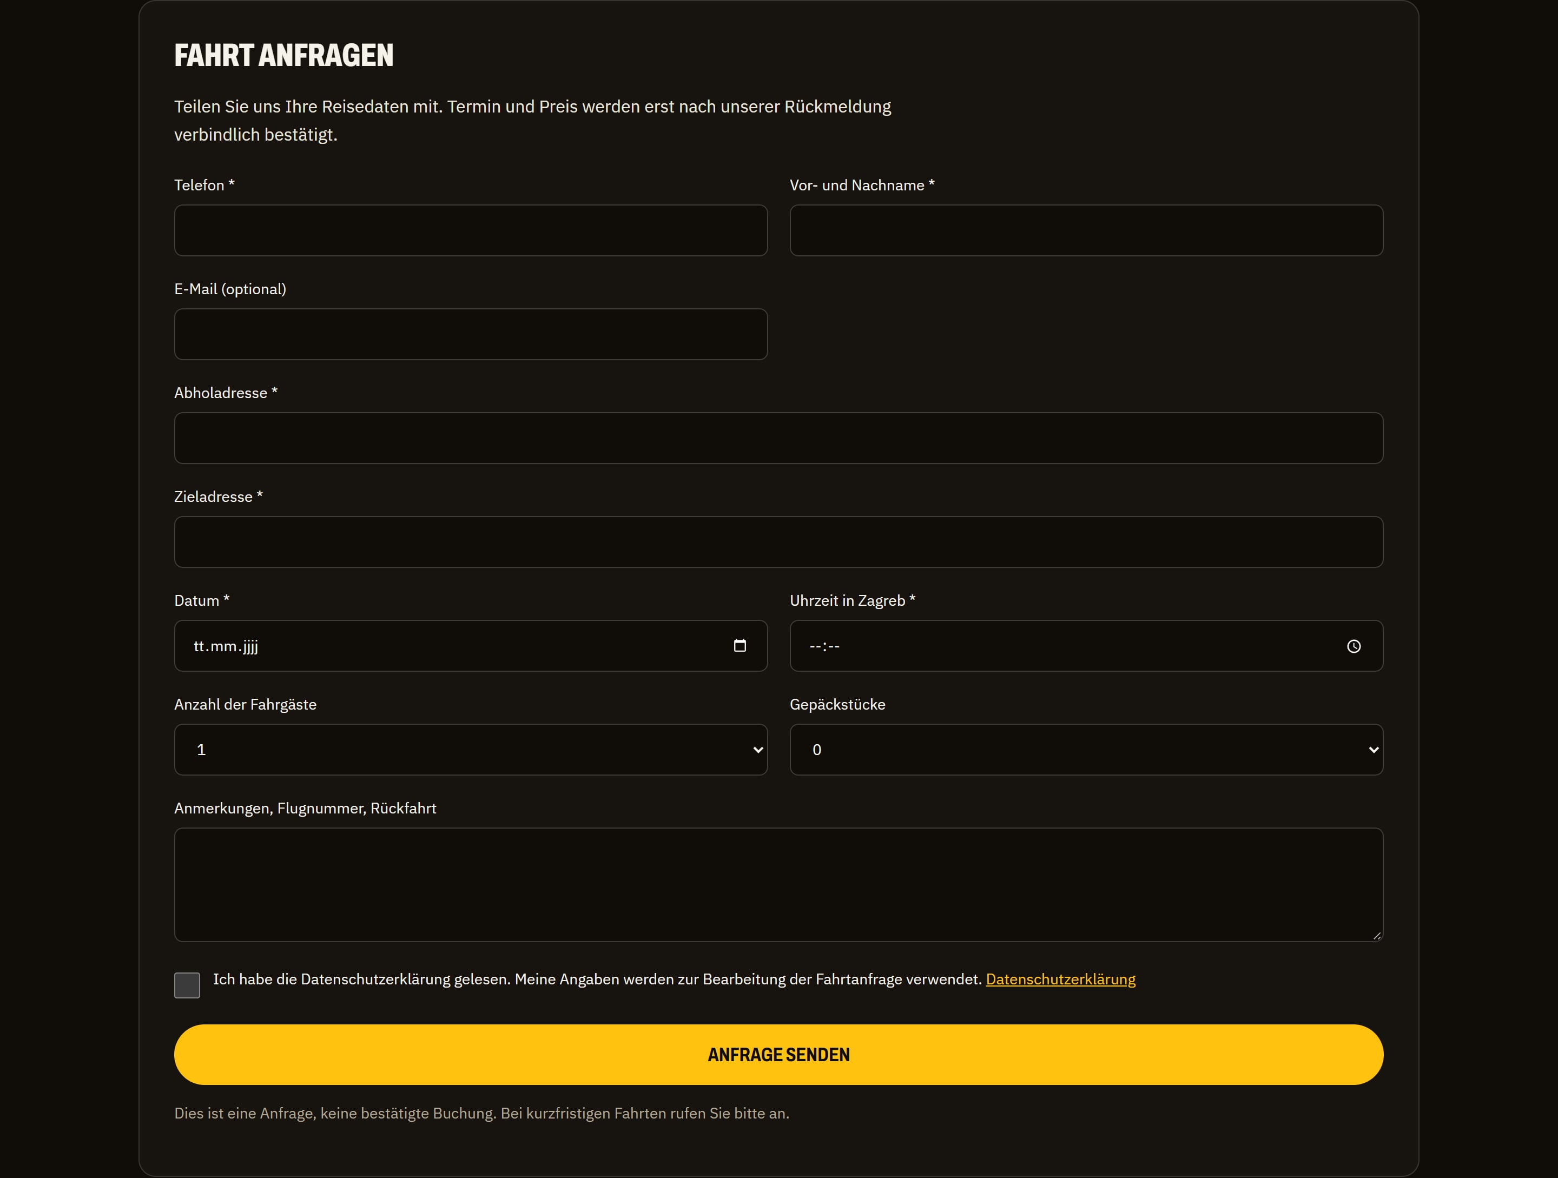This screenshot has width=1558, height=1178.
Task: Open the clock icon in Uhrzeit field
Action: point(1354,646)
